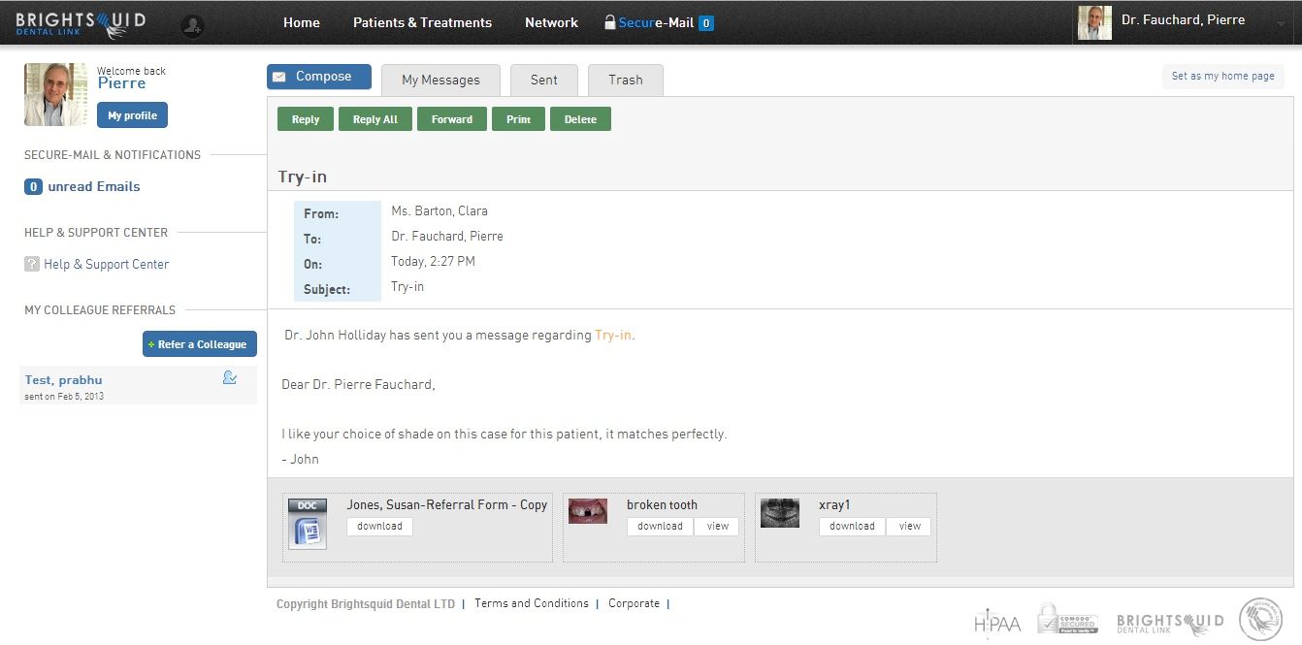Click the green Delete button
The image size is (1302, 645).
point(580,119)
